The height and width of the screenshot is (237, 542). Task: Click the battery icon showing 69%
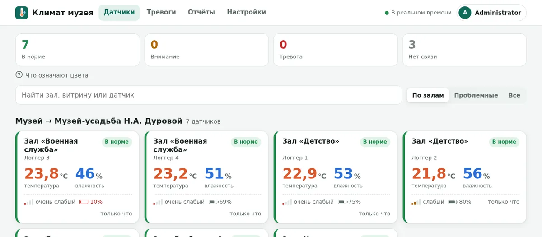[213, 202]
